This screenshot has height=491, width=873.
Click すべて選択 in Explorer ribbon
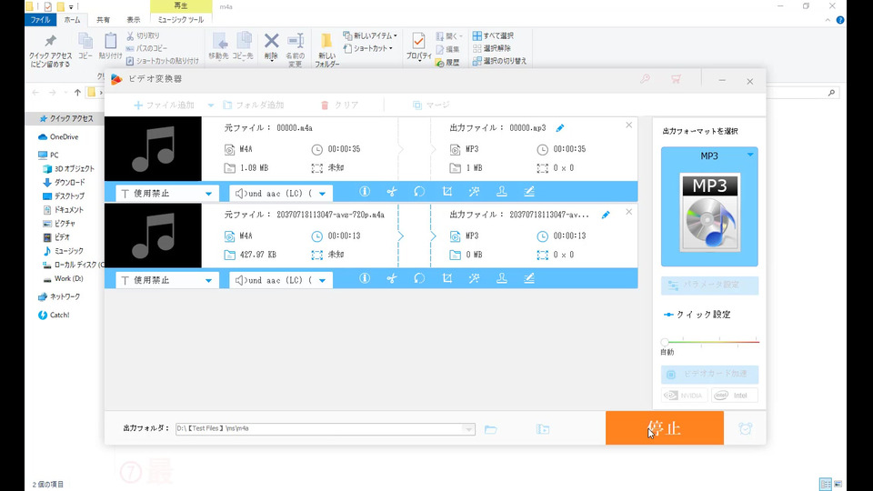(493, 35)
